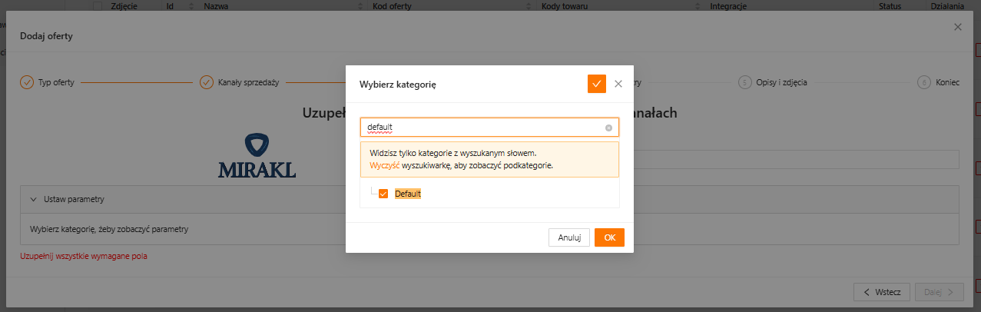Screen dimensions: 981x312
Task: Click the orange checkmark confirm icon in header
Action: tap(597, 84)
